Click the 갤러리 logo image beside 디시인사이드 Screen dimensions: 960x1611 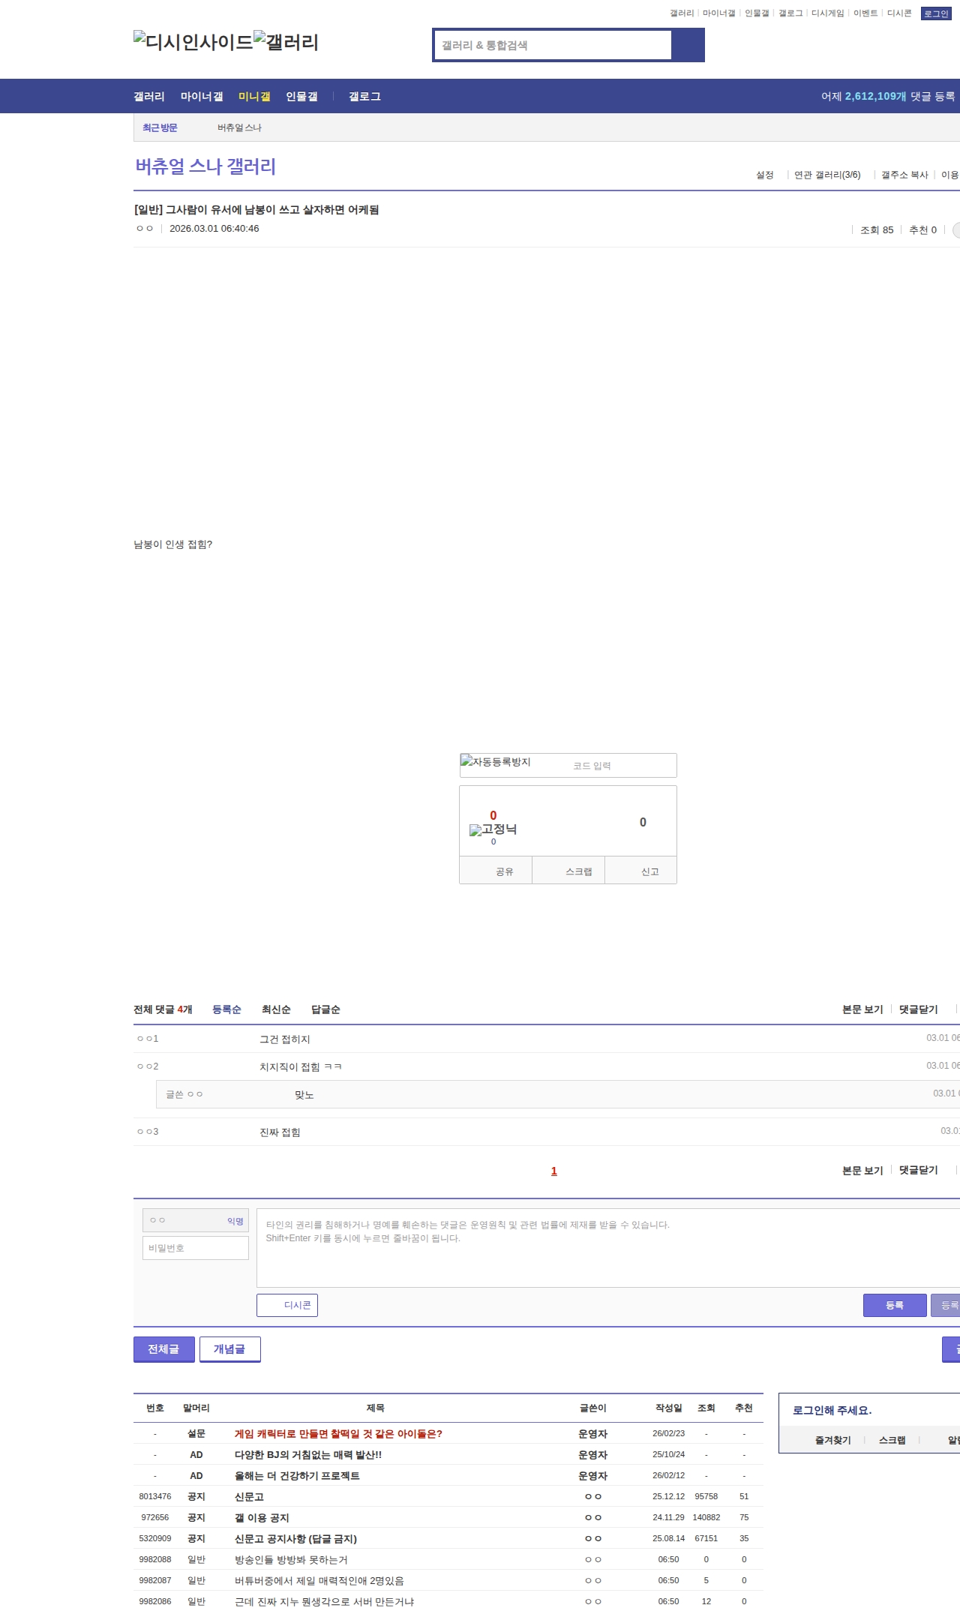[x=286, y=42]
